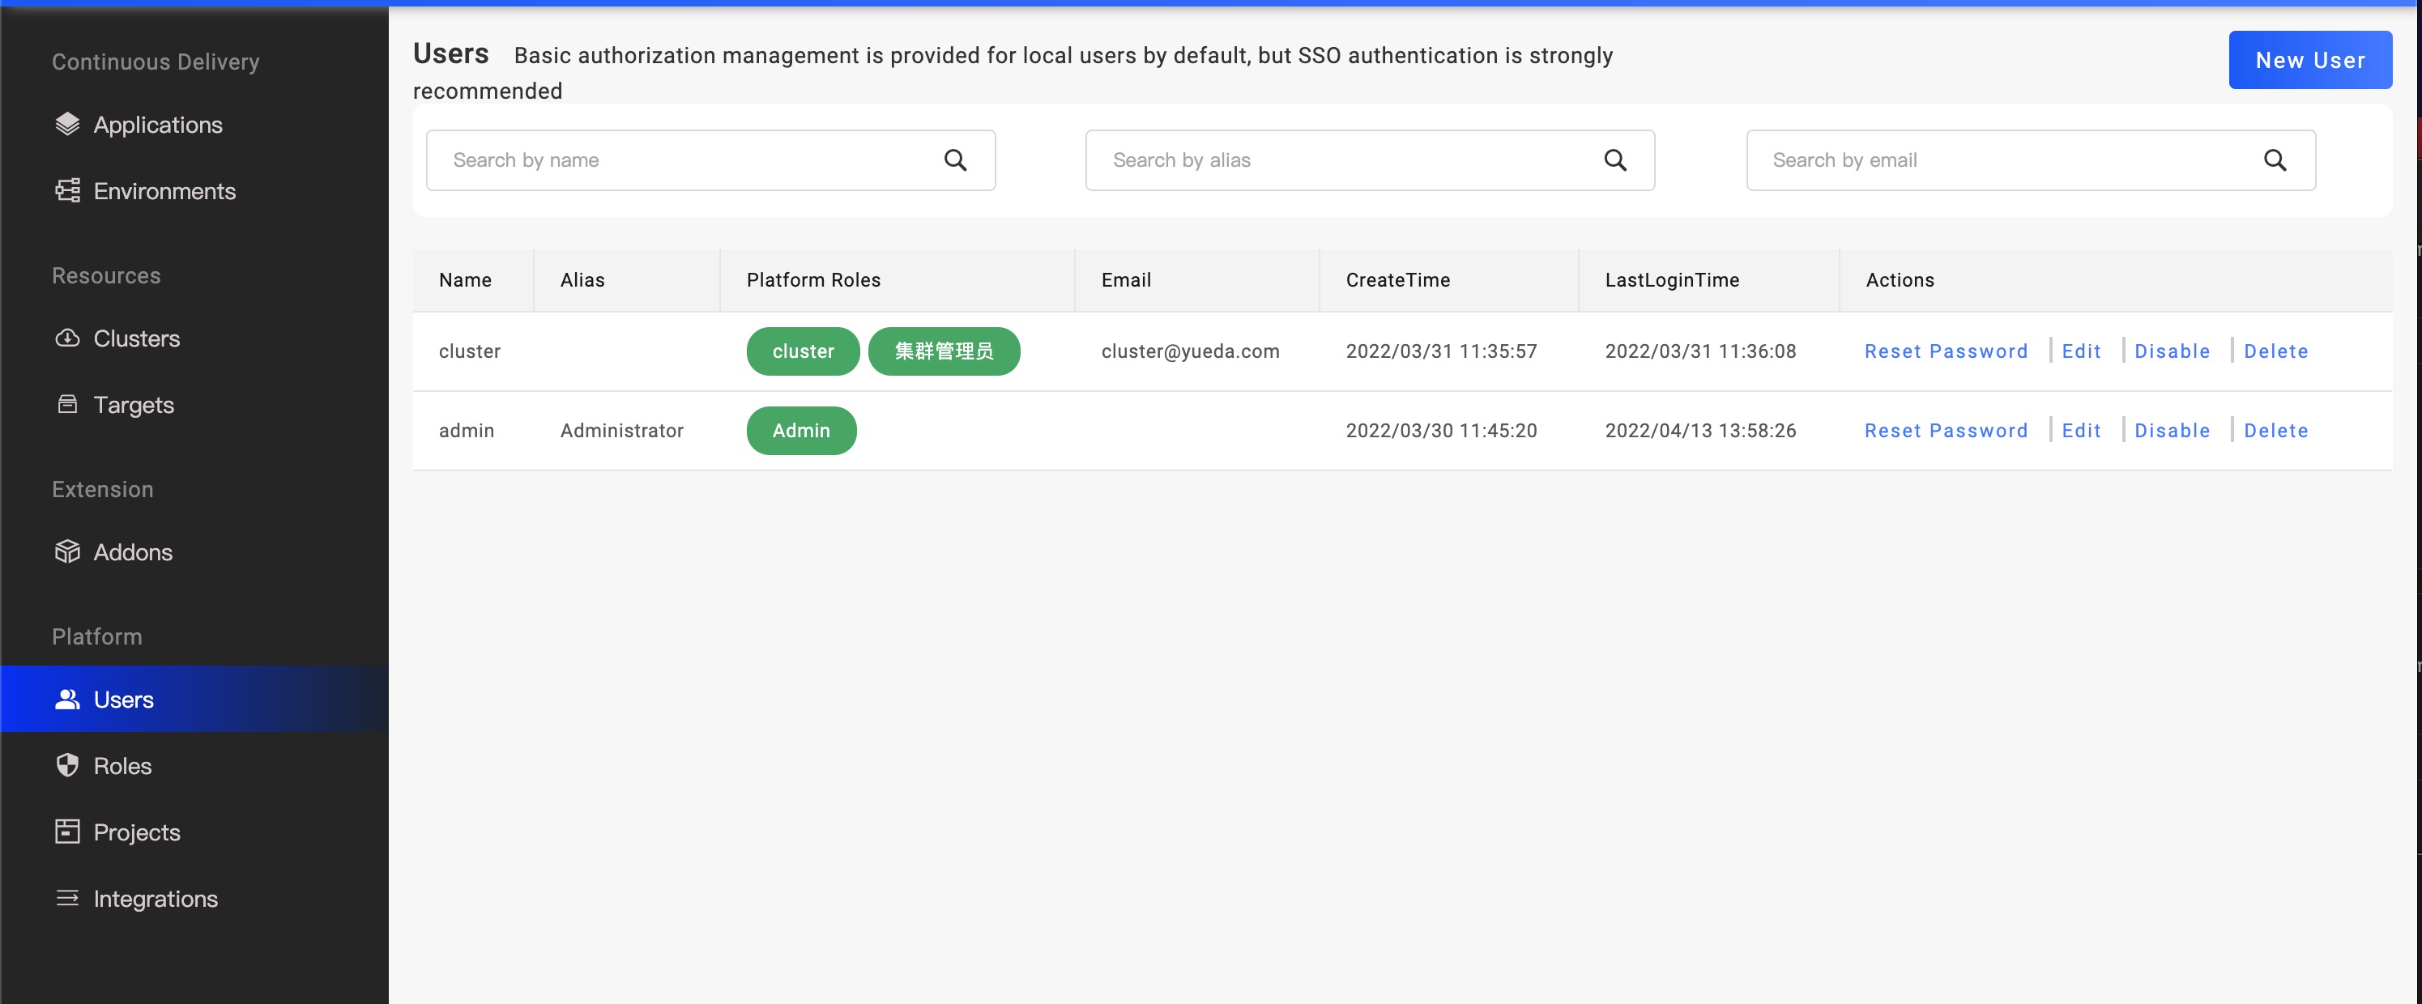Edit the cluster user profile
Image resolution: width=2422 pixels, height=1004 pixels.
click(x=2082, y=351)
